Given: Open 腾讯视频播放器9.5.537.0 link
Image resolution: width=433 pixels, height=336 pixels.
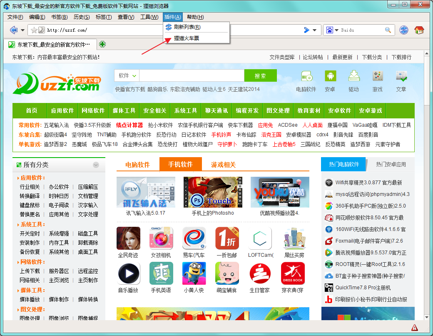Looking at the screenshot, I should [x=371, y=253].
